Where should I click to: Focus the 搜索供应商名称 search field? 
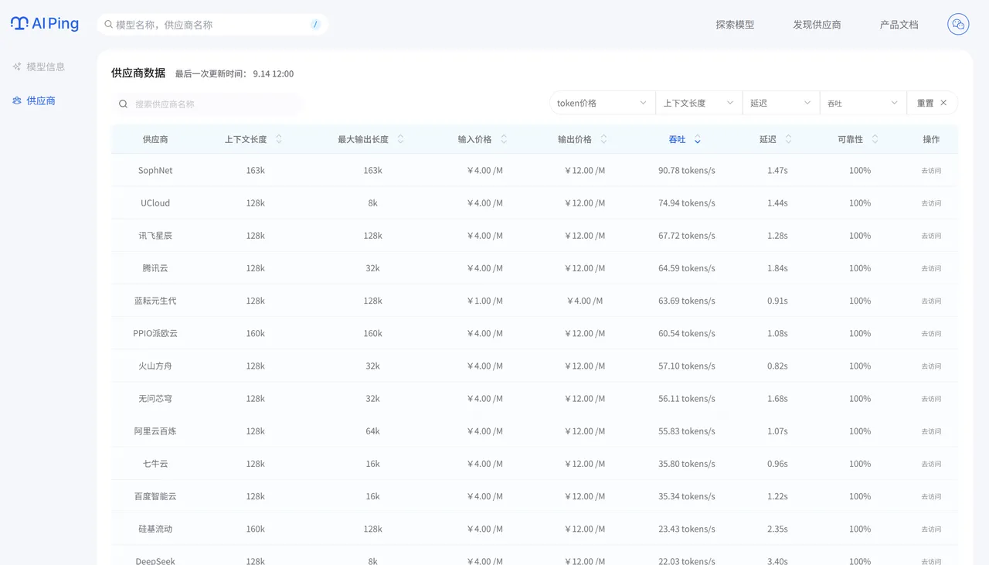(209, 104)
